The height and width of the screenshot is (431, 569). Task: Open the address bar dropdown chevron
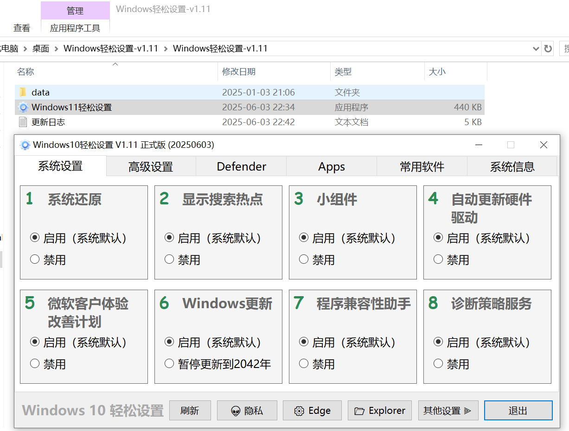(x=536, y=48)
